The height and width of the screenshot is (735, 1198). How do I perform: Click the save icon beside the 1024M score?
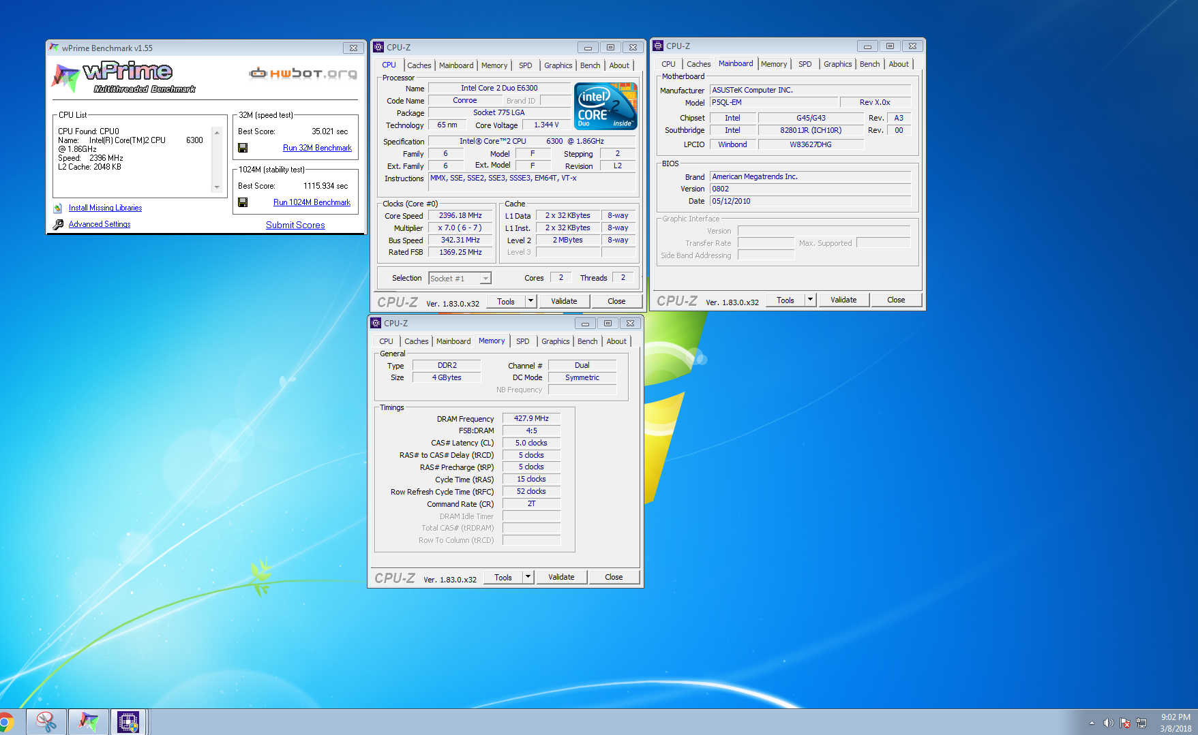[x=243, y=202]
